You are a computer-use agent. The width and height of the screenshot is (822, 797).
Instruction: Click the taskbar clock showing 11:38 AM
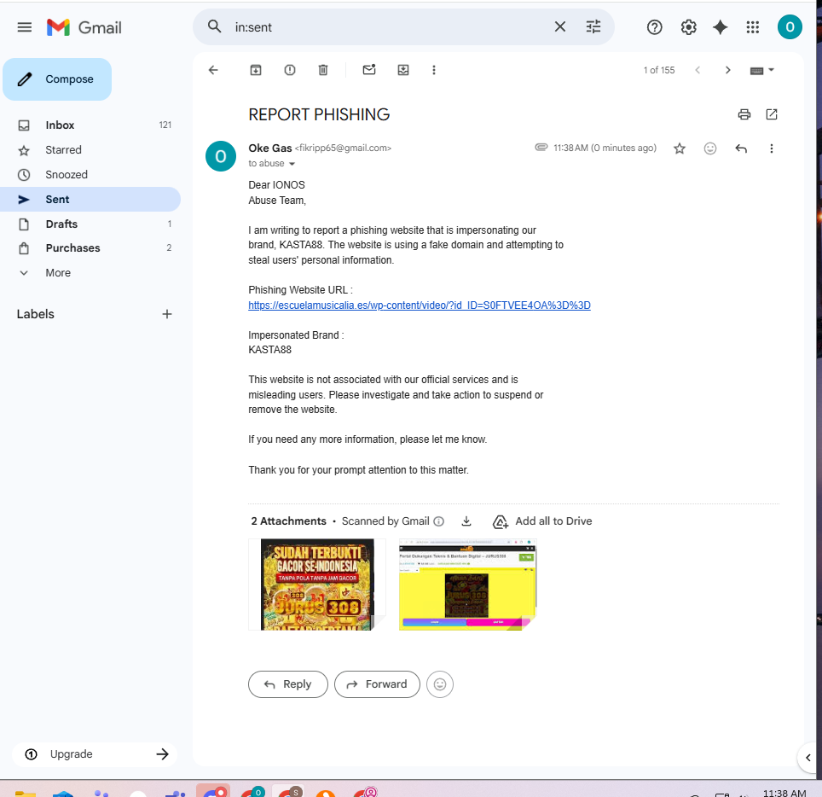pyautogui.click(x=784, y=793)
